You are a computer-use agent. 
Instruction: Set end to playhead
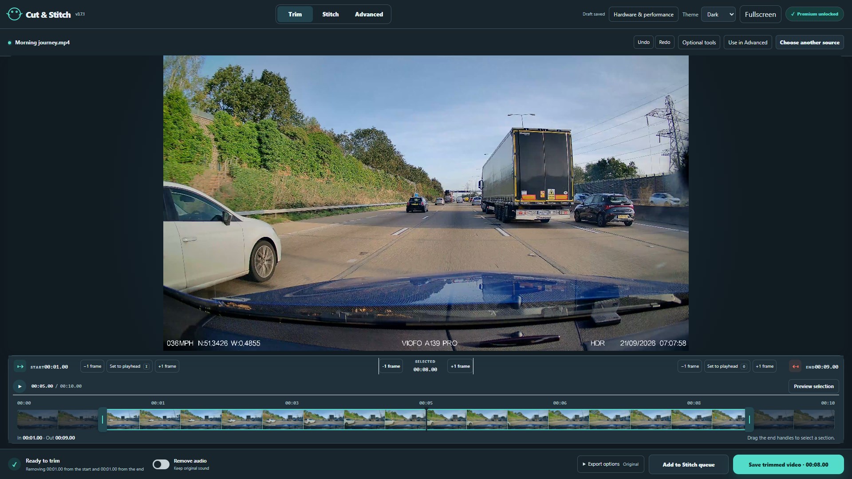point(727,366)
